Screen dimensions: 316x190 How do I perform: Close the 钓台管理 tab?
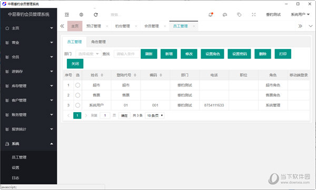(x=136, y=26)
